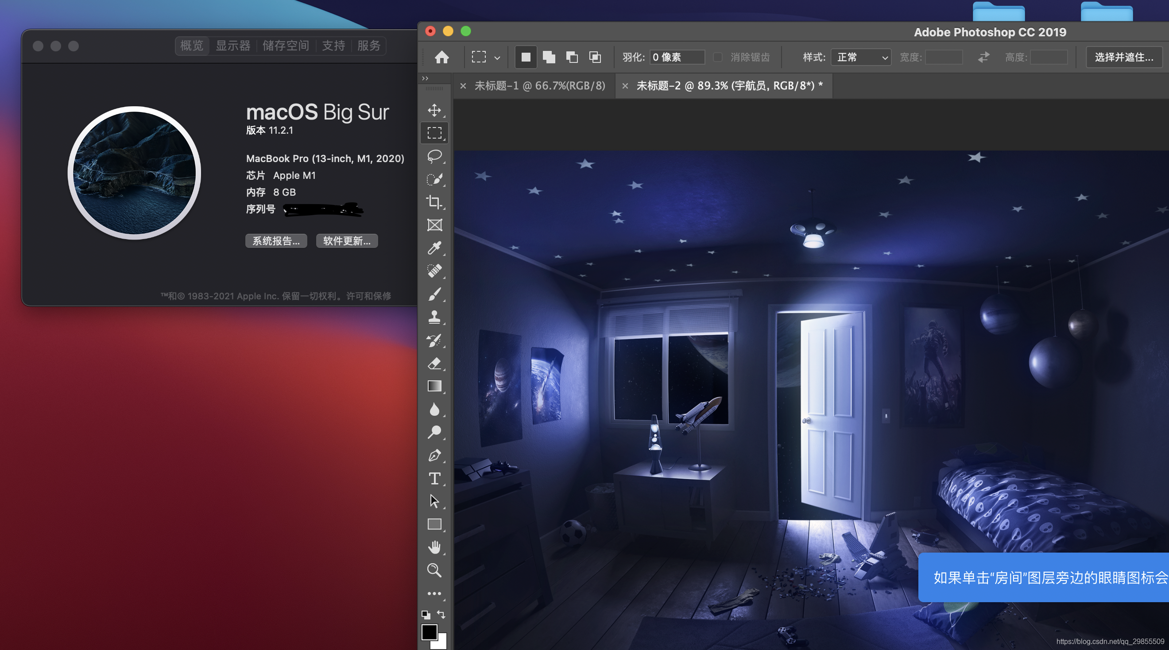This screenshot has height=650, width=1169.
Task: Enable Add to selection mode
Action: [549, 57]
